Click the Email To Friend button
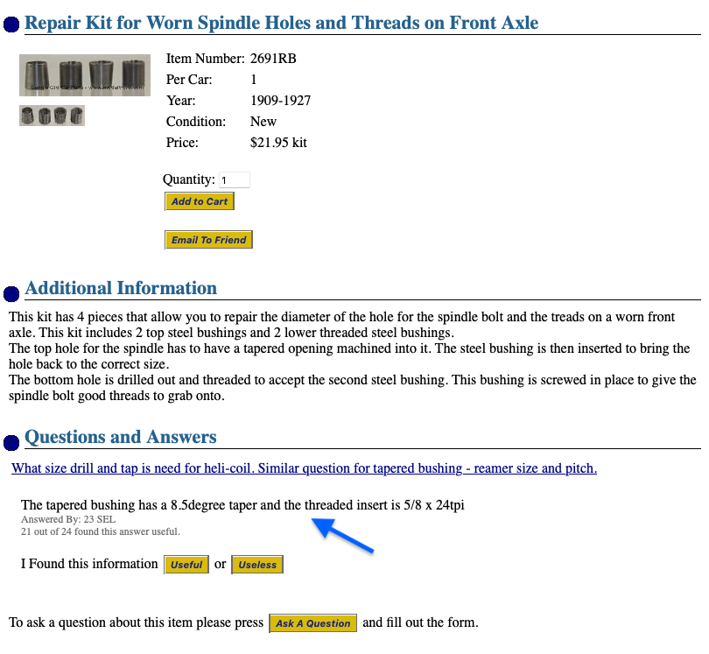Screen dimensions: 709x654 pos(208,240)
